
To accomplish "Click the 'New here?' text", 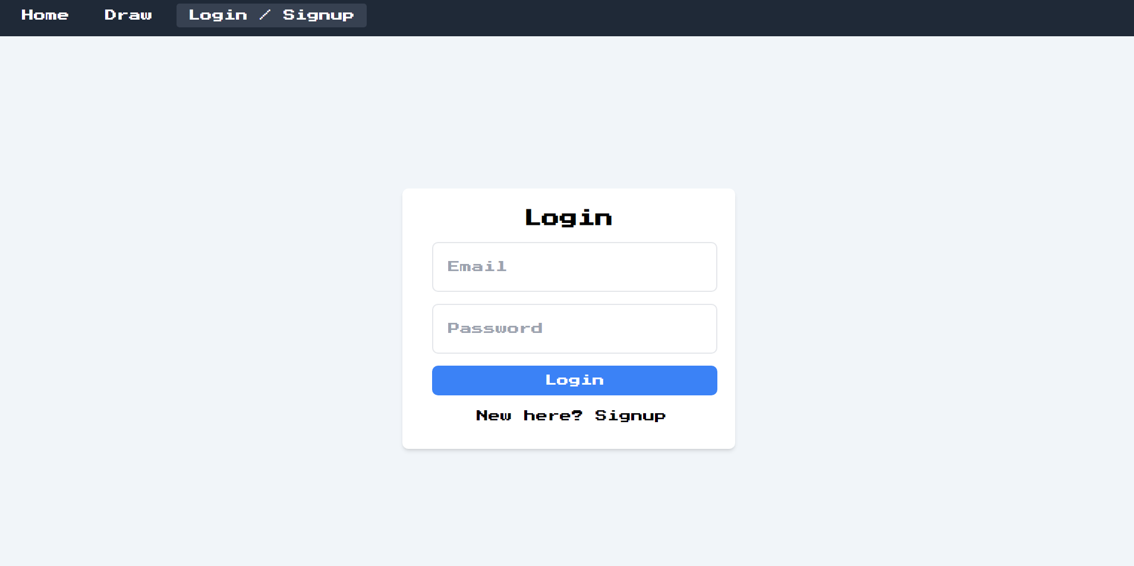I will (x=529, y=416).
